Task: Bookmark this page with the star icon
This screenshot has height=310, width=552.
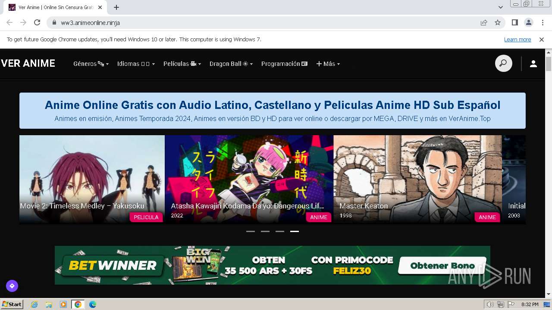Action: (x=498, y=22)
